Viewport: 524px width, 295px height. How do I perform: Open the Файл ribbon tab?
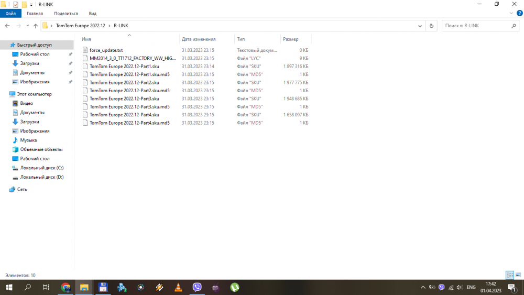pyautogui.click(x=10, y=14)
